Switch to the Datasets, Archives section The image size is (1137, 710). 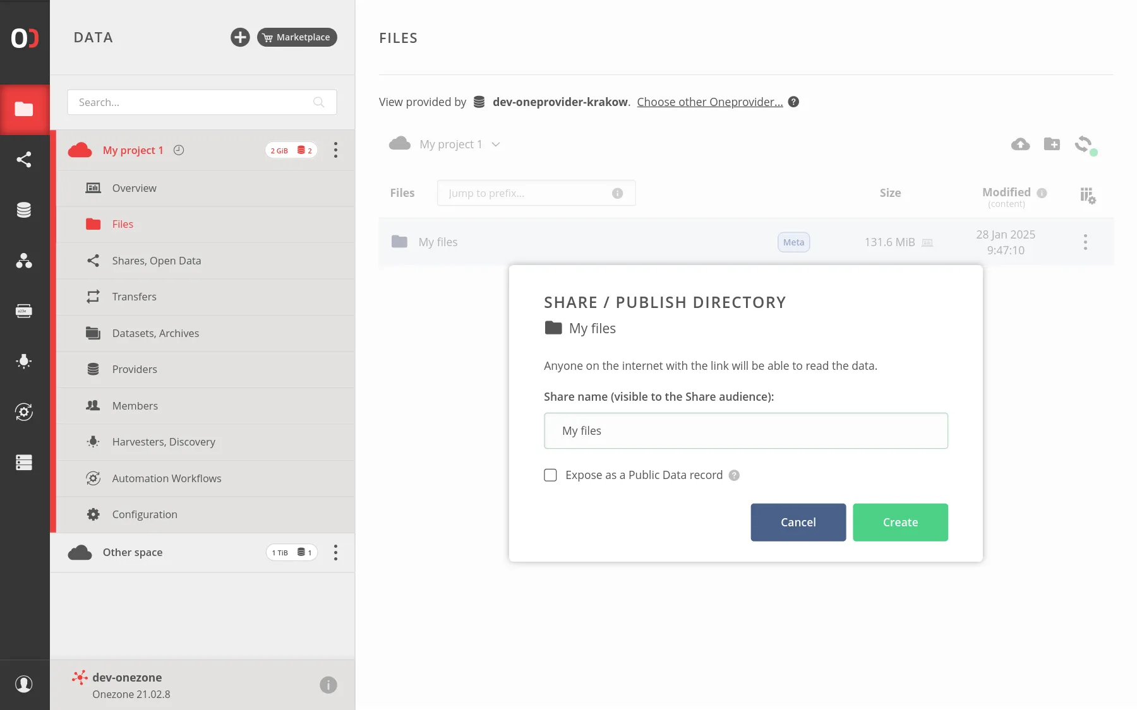coord(155,333)
